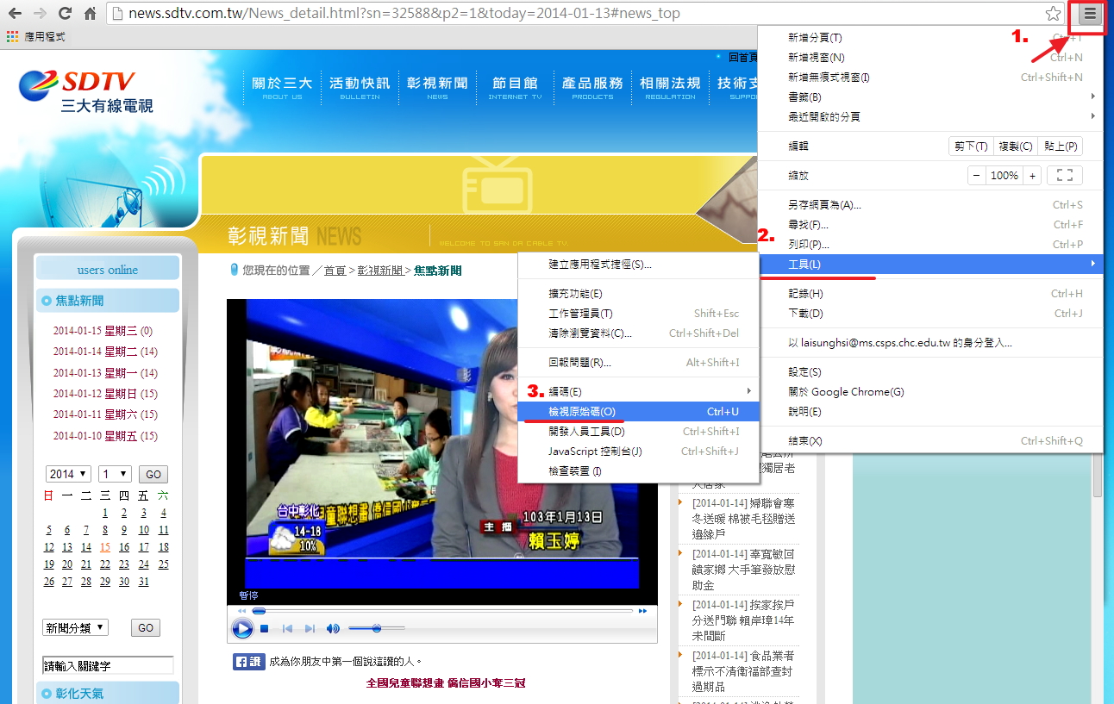The height and width of the screenshot is (704, 1114).
Task: Open 彰視新聞 navigation tab
Action: [x=437, y=88]
